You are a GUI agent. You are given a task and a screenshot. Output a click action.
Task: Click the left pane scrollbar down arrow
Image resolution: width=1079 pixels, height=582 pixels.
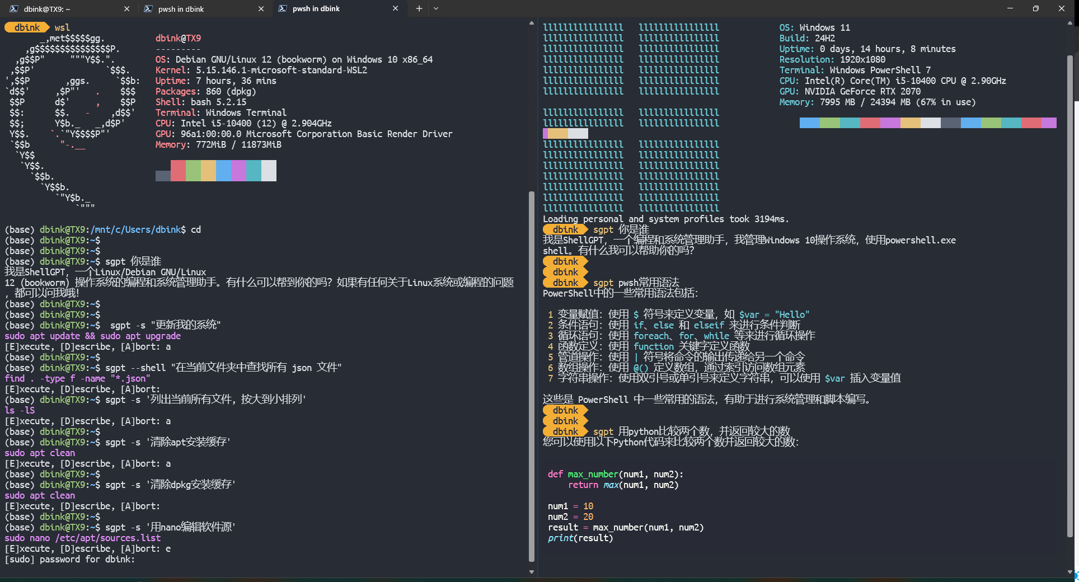point(531,571)
